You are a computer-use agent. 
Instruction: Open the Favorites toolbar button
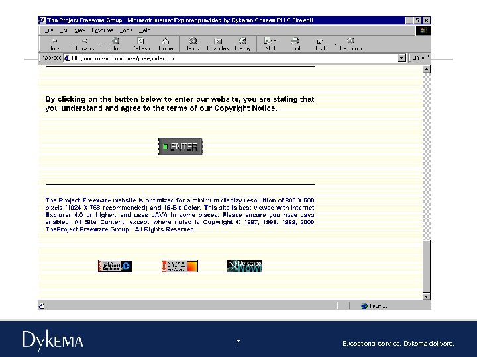[218, 44]
